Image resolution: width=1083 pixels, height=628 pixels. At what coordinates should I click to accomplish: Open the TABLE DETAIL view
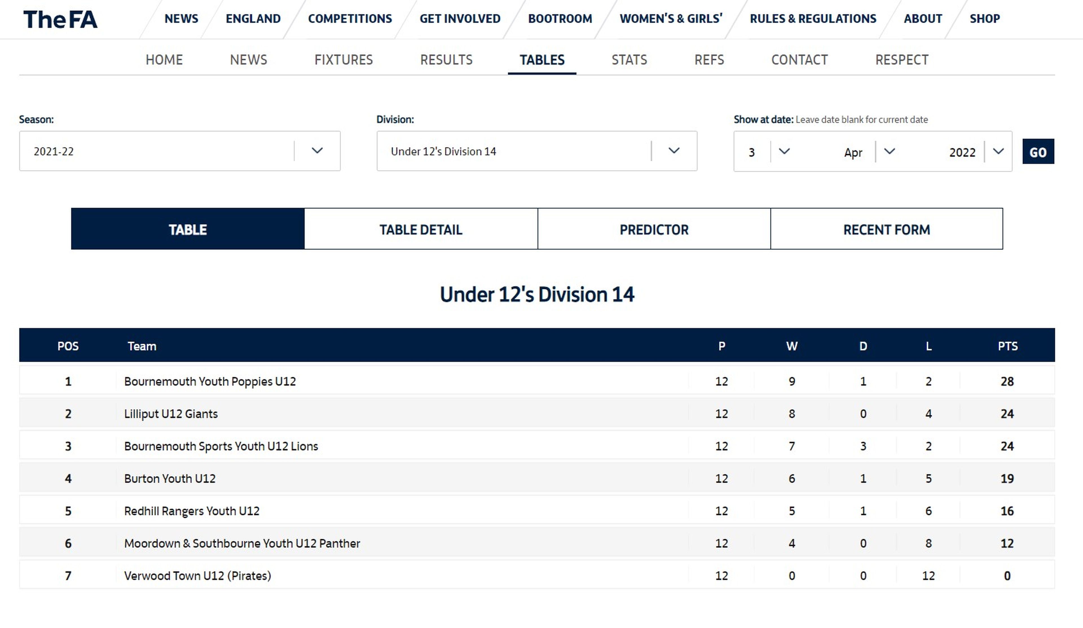click(421, 229)
